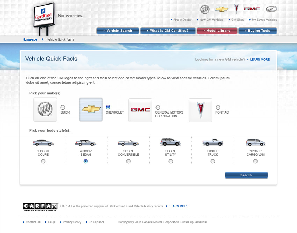Click the "Vehicle Quick Facts" page heading

pyautogui.click(x=51, y=59)
